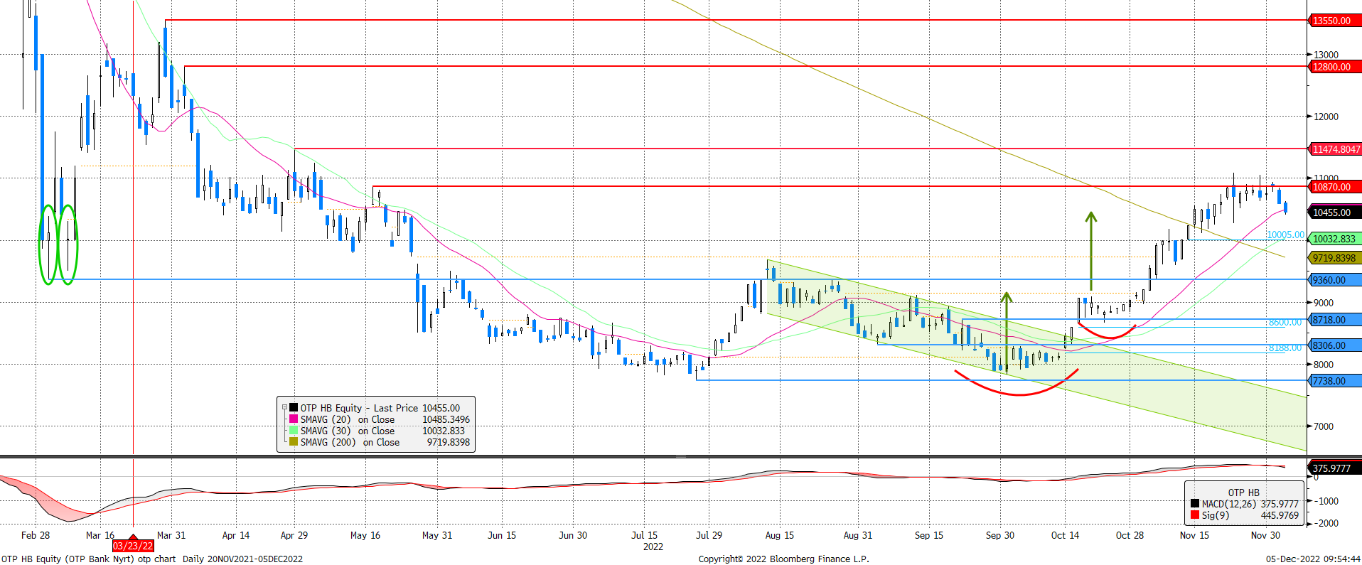
Task: Select the 375.9777 MACD axis label
Action: (x=1335, y=468)
